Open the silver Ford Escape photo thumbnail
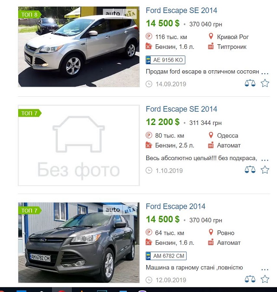 point(79,47)
